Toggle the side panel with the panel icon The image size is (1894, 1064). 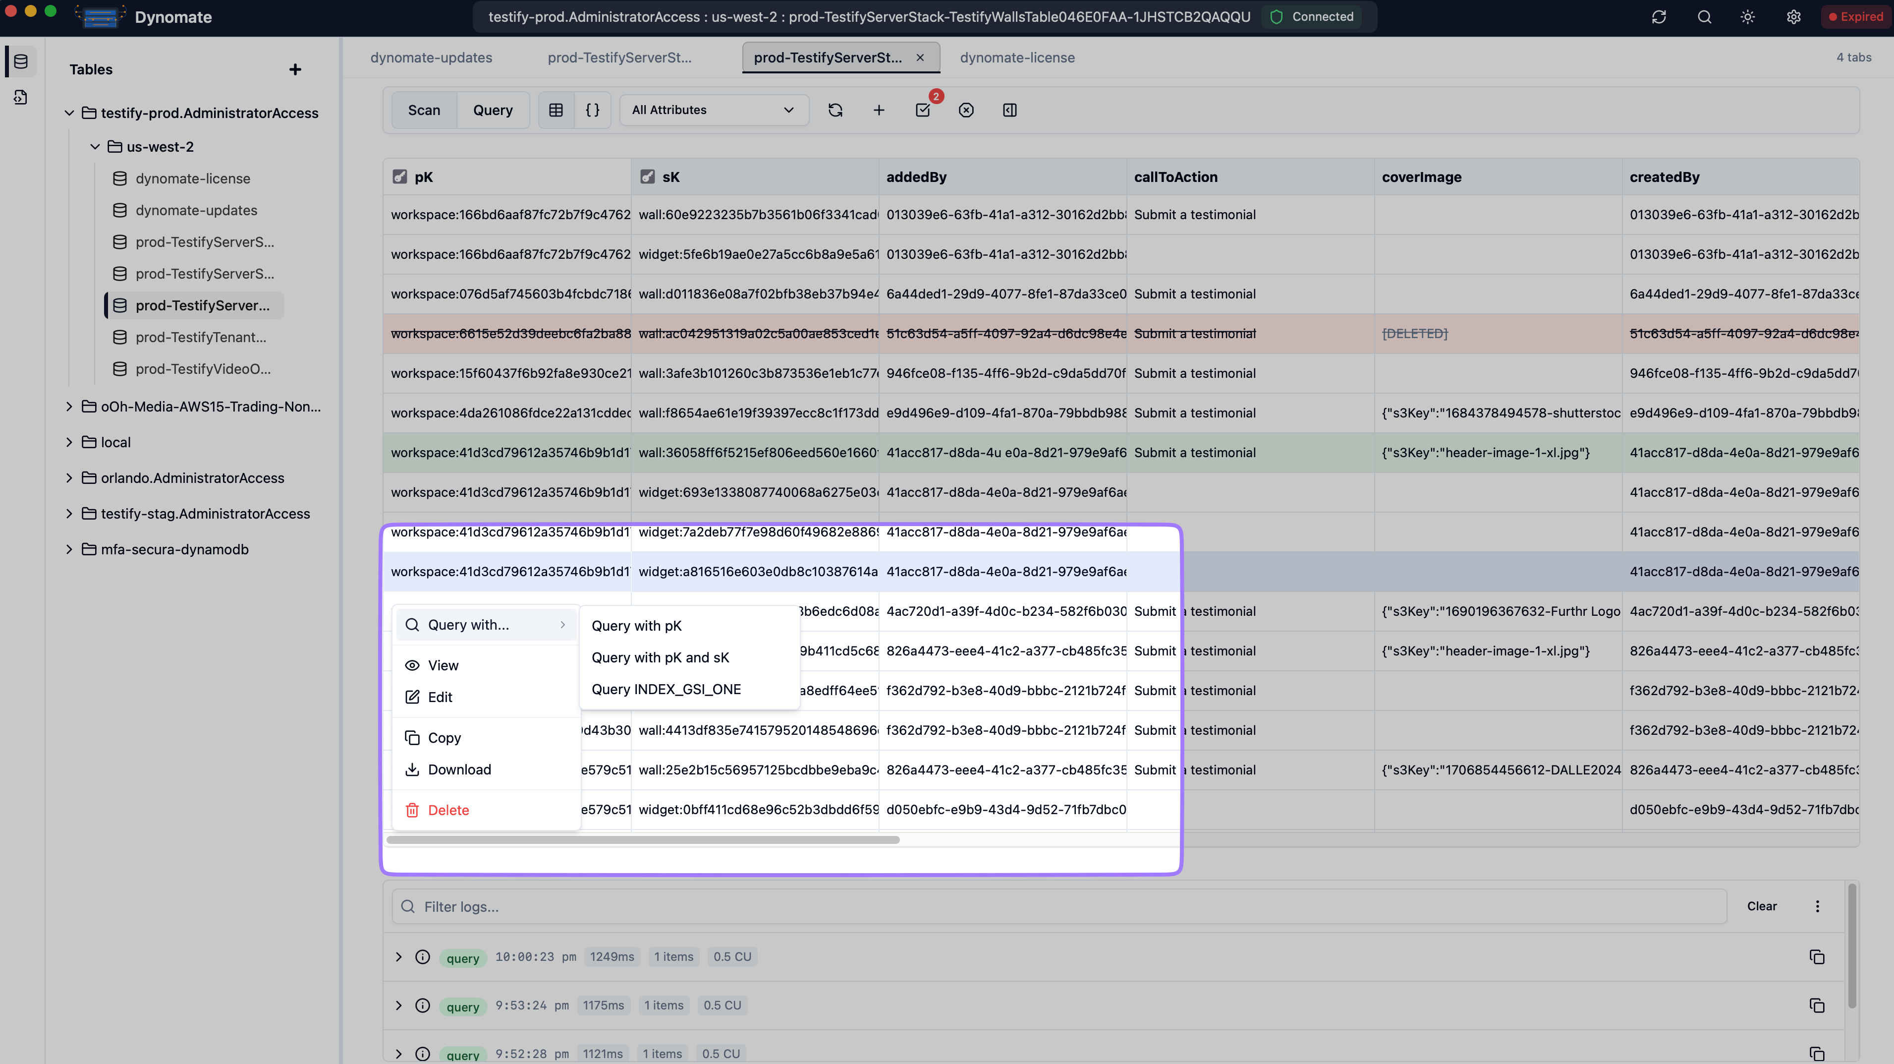coord(1009,110)
